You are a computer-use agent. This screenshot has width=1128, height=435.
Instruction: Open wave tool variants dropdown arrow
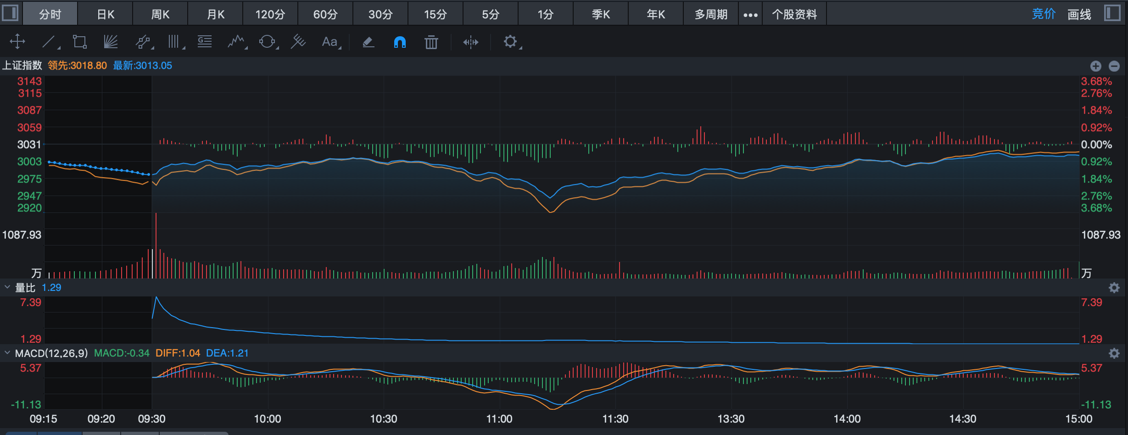(246, 47)
